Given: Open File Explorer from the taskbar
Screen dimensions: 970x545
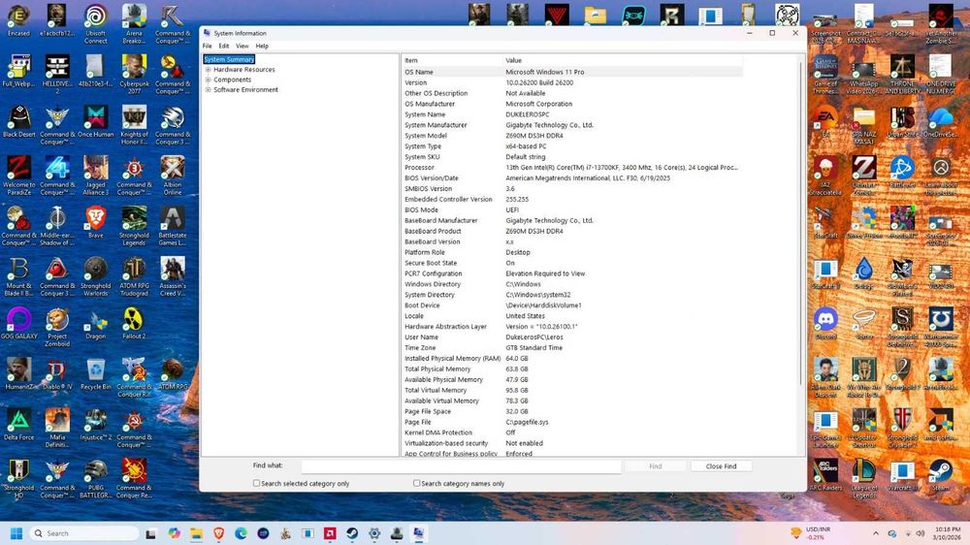Looking at the screenshot, I should click(196, 533).
